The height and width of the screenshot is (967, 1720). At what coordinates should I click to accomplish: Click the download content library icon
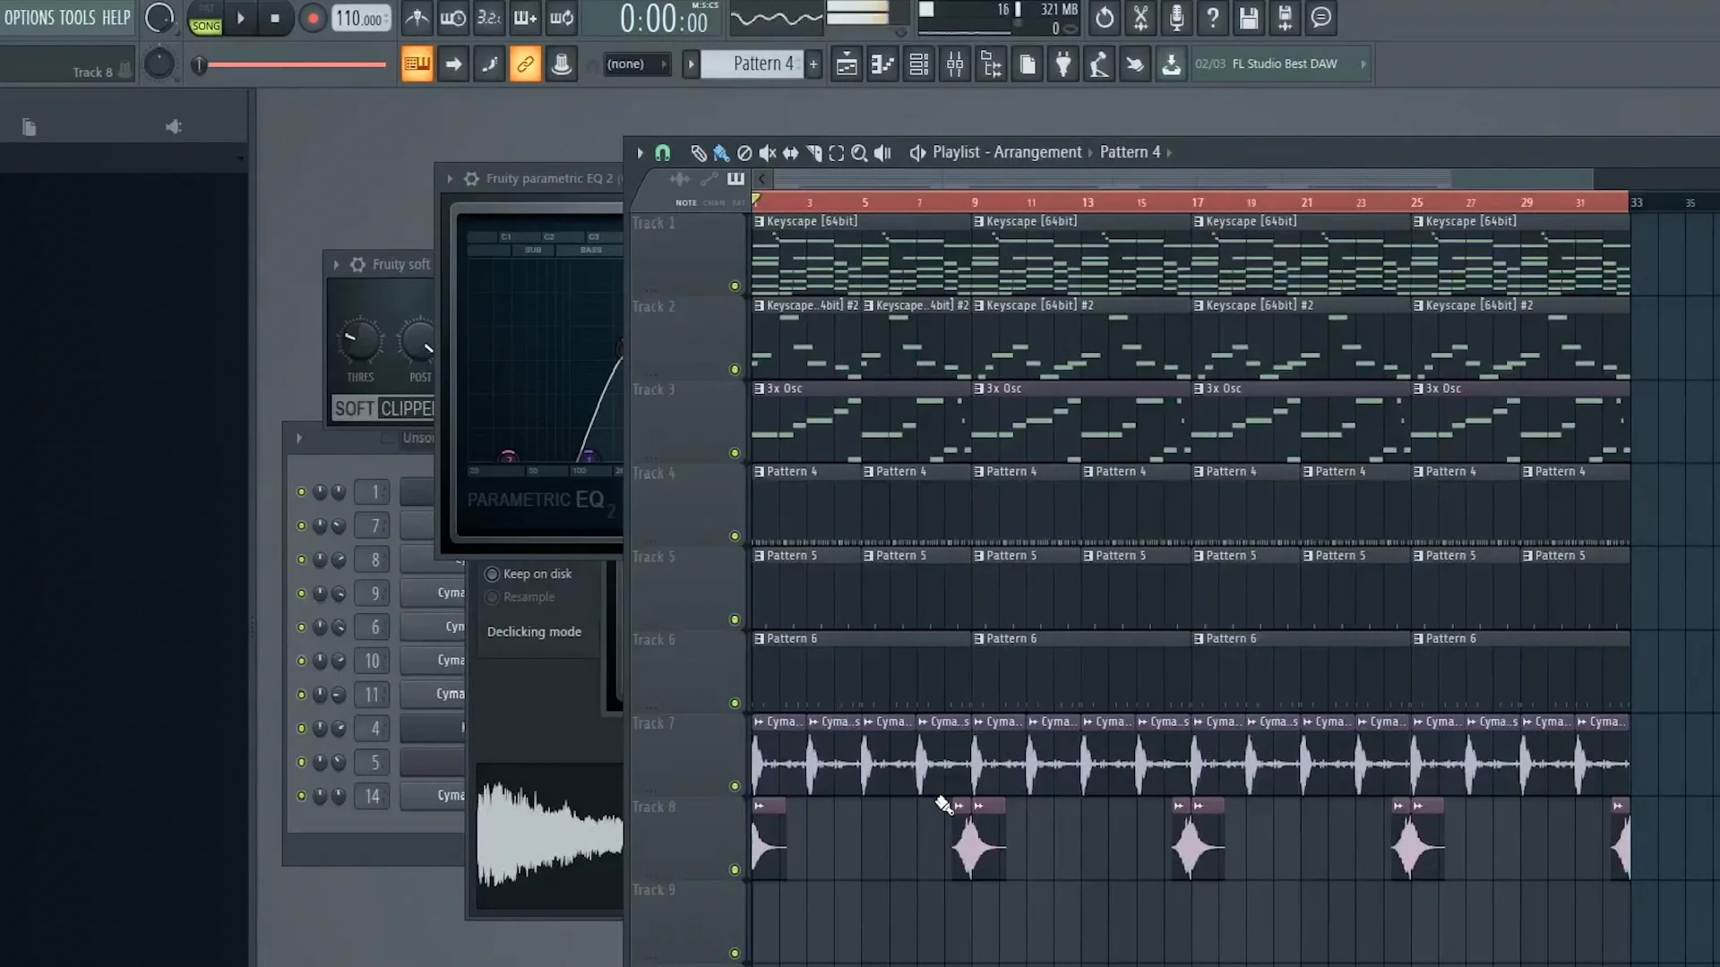pos(1171,64)
